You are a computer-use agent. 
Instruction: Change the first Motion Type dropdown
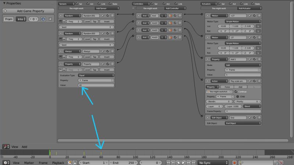(243, 21)
